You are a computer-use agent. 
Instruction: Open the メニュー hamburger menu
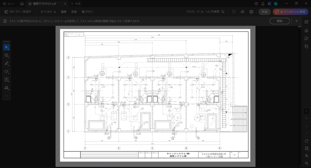pyautogui.click(x=9, y=4)
